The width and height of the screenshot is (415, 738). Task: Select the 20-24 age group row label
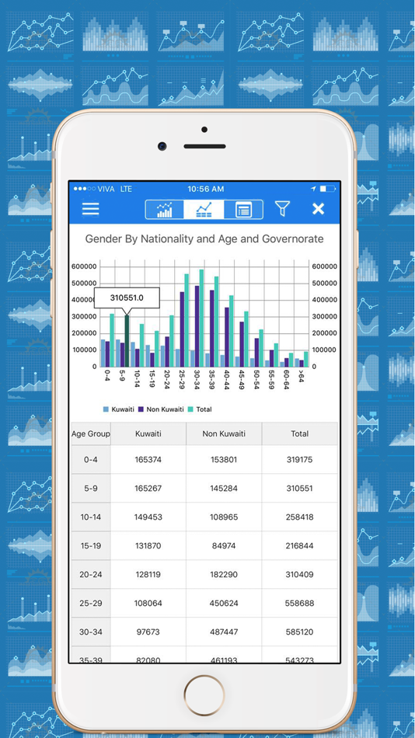[x=91, y=574]
